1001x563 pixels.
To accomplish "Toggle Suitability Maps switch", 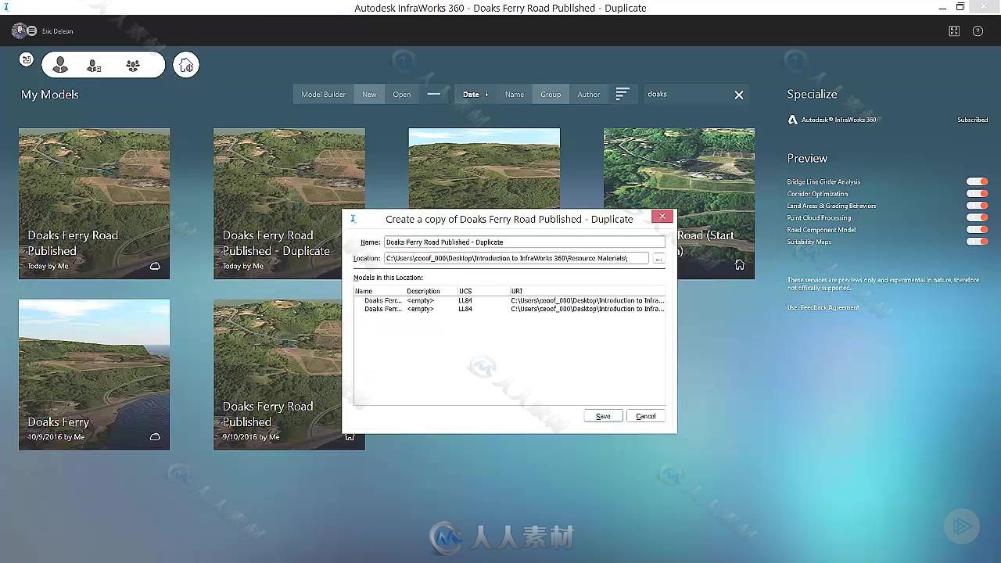I will tap(977, 242).
